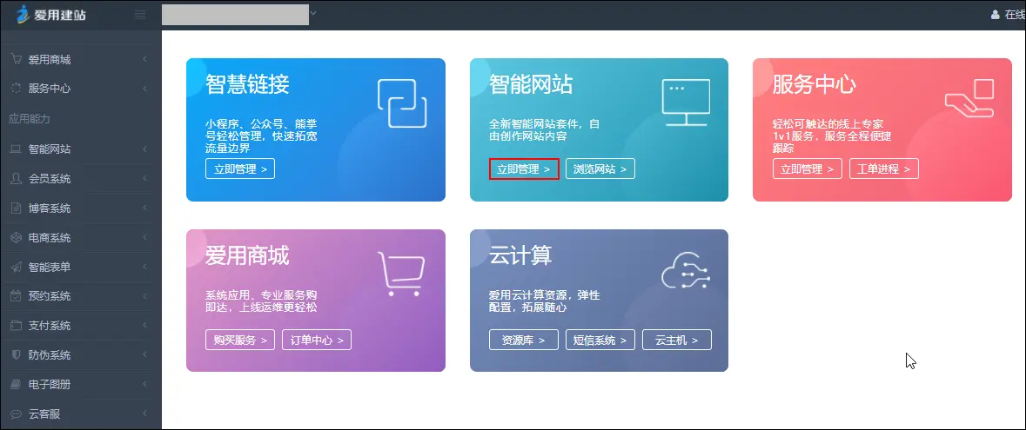Click the shopping cart icon beside 爱用商城 in sidebar
The height and width of the screenshot is (430, 1026).
coord(16,60)
